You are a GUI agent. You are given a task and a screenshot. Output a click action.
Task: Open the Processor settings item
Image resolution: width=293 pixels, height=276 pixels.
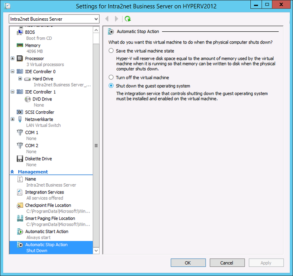(34, 59)
